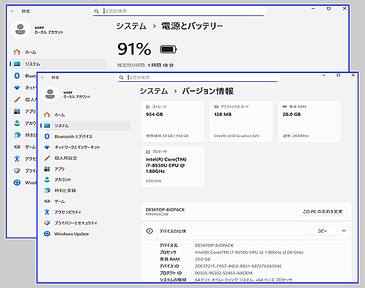Click システム label in the back window sidebar
365x288 pixels.
click(33, 64)
